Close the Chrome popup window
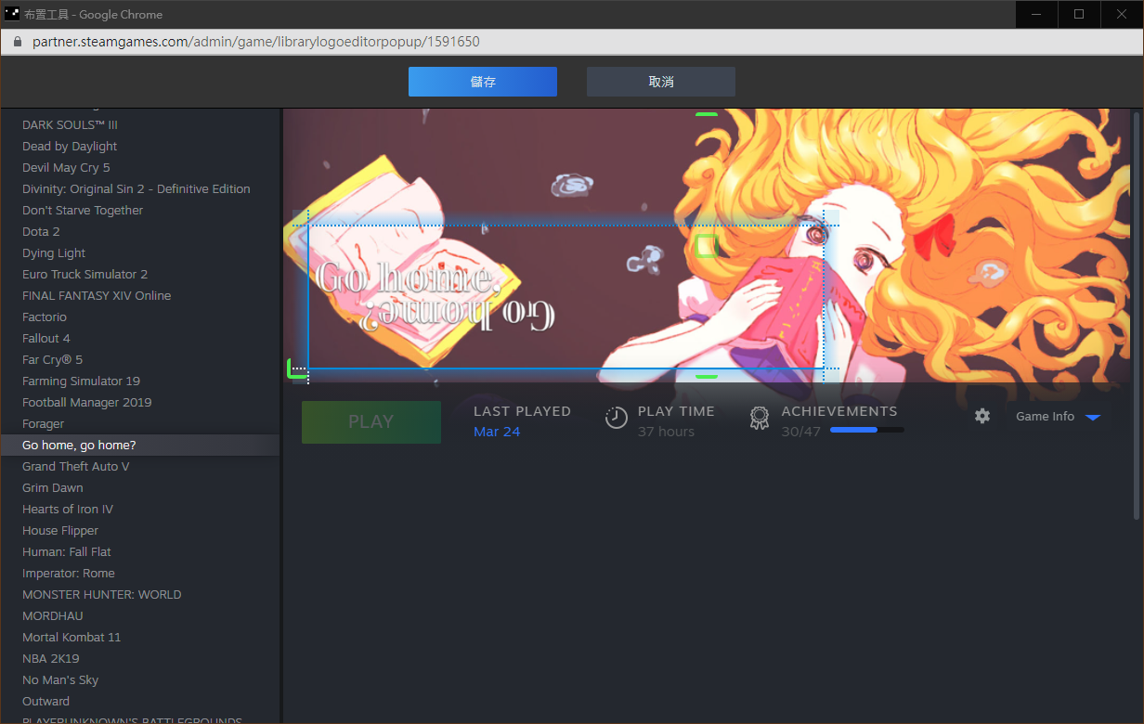This screenshot has height=724, width=1144. [x=1122, y=14]
